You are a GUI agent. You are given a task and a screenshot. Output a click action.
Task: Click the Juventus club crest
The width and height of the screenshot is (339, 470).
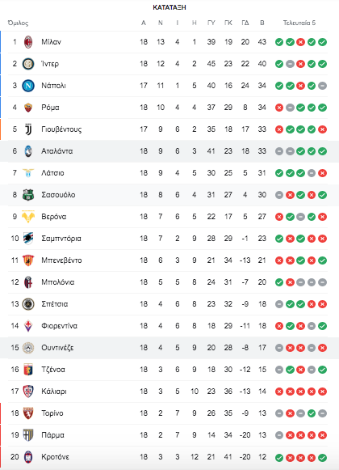click(x=28, y=129)
